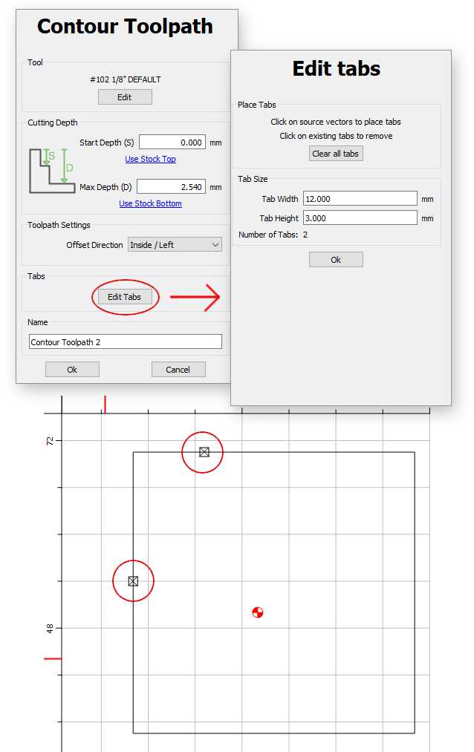Open the Offset Direction dropdown
Screen dimensions: 474x752
point(175,244)
